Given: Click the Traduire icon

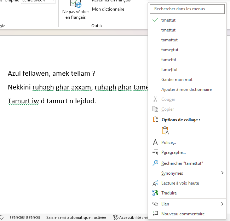Looking at the screenshot, I should pos(155,193).
